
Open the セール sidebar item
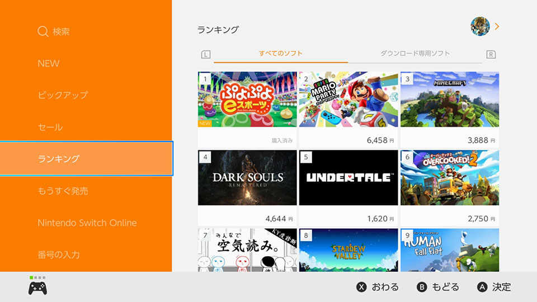pyautogui.click(x=50, y=127)
